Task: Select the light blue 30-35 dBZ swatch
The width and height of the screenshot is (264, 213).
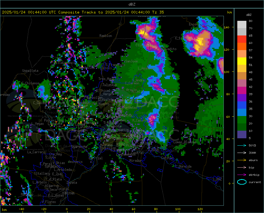Action: [x=242, y=113]
